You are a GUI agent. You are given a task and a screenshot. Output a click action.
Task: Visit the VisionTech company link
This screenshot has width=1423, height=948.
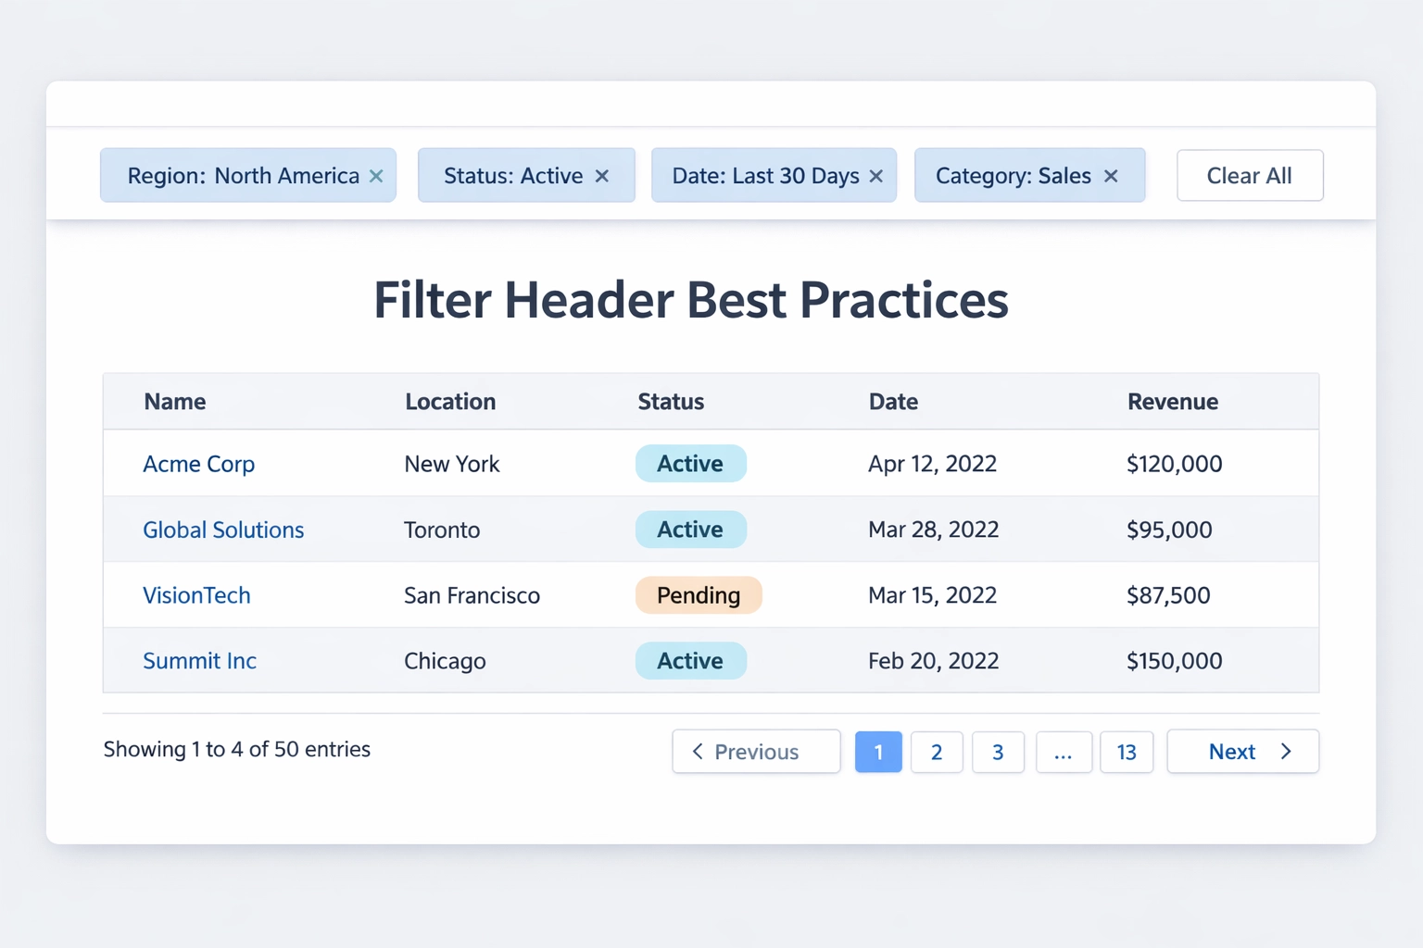196,595
